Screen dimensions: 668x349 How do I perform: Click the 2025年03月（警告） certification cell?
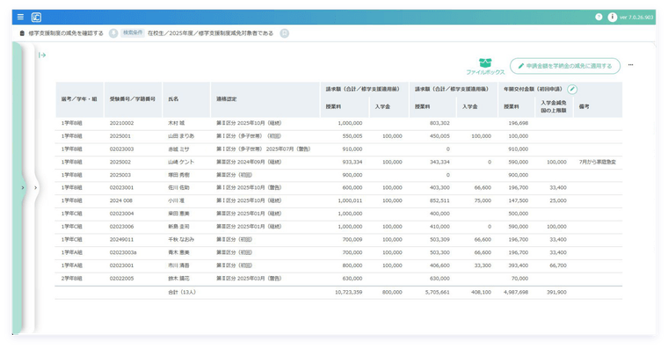click(249, 279)
